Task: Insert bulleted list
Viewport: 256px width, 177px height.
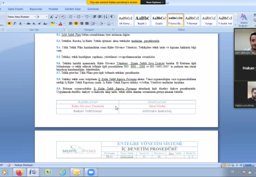Action: pos(71,17)
